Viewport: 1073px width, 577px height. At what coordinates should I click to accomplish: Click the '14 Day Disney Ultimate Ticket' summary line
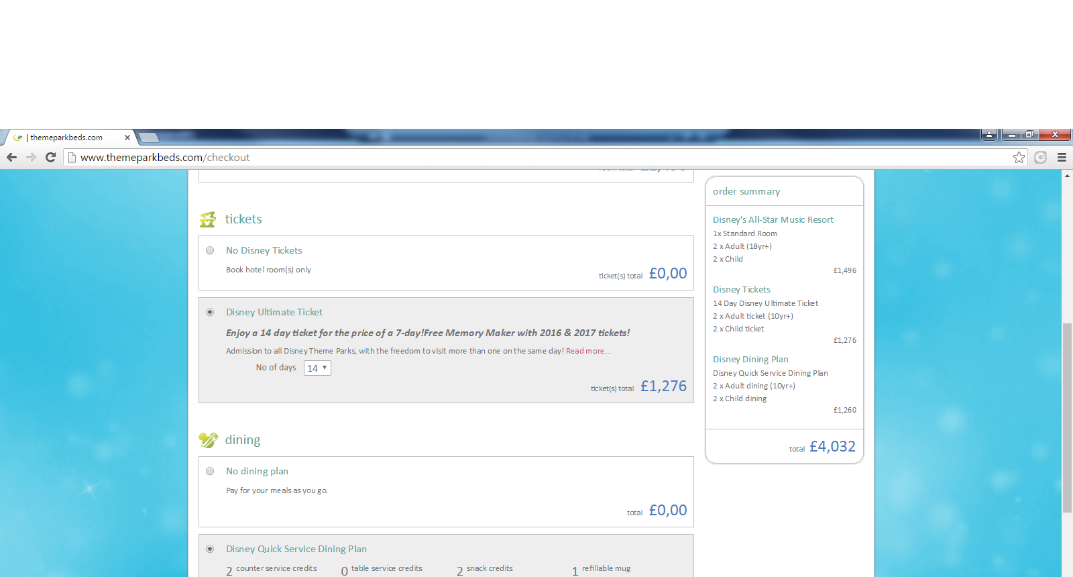[765, 303]
